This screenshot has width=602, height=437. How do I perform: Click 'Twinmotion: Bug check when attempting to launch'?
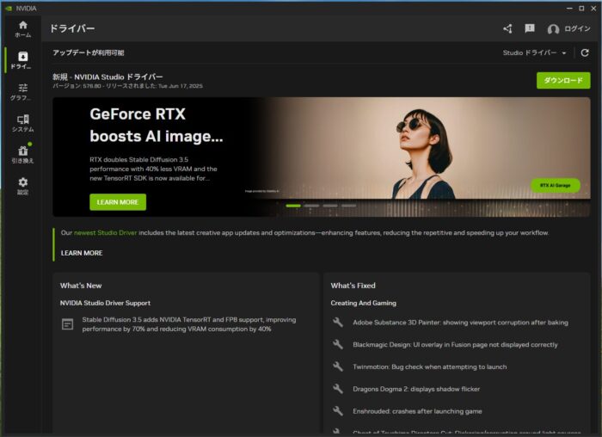click(x=430, y=366)
